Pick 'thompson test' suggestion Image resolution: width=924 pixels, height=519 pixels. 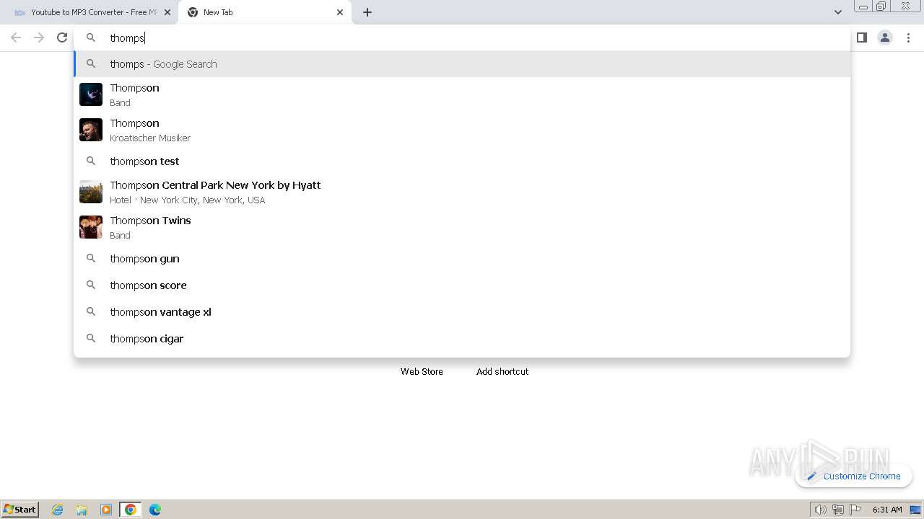point(462,161)
